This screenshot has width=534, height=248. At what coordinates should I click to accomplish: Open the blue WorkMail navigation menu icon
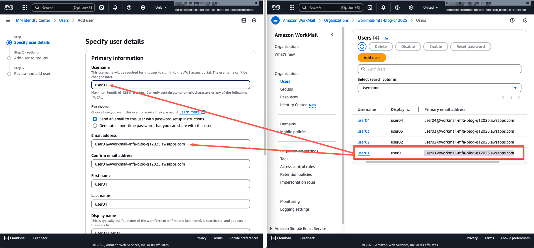275,20
